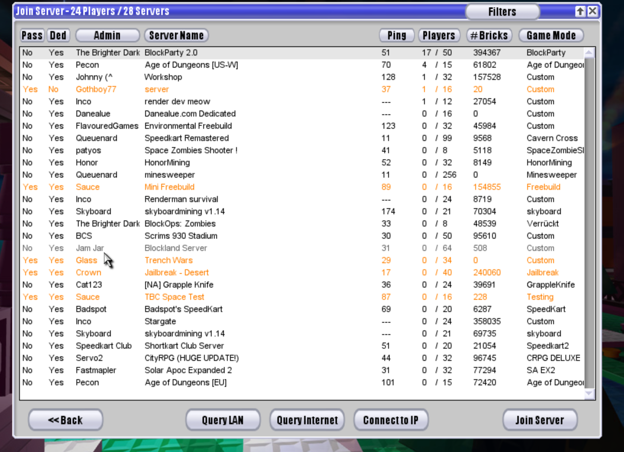Image resolution: width=624 pixels, height=452 pixels.
Task: Sort the list by Admin
Action: pos(107,35)
